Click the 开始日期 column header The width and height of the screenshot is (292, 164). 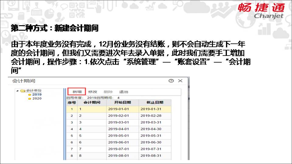123,102
